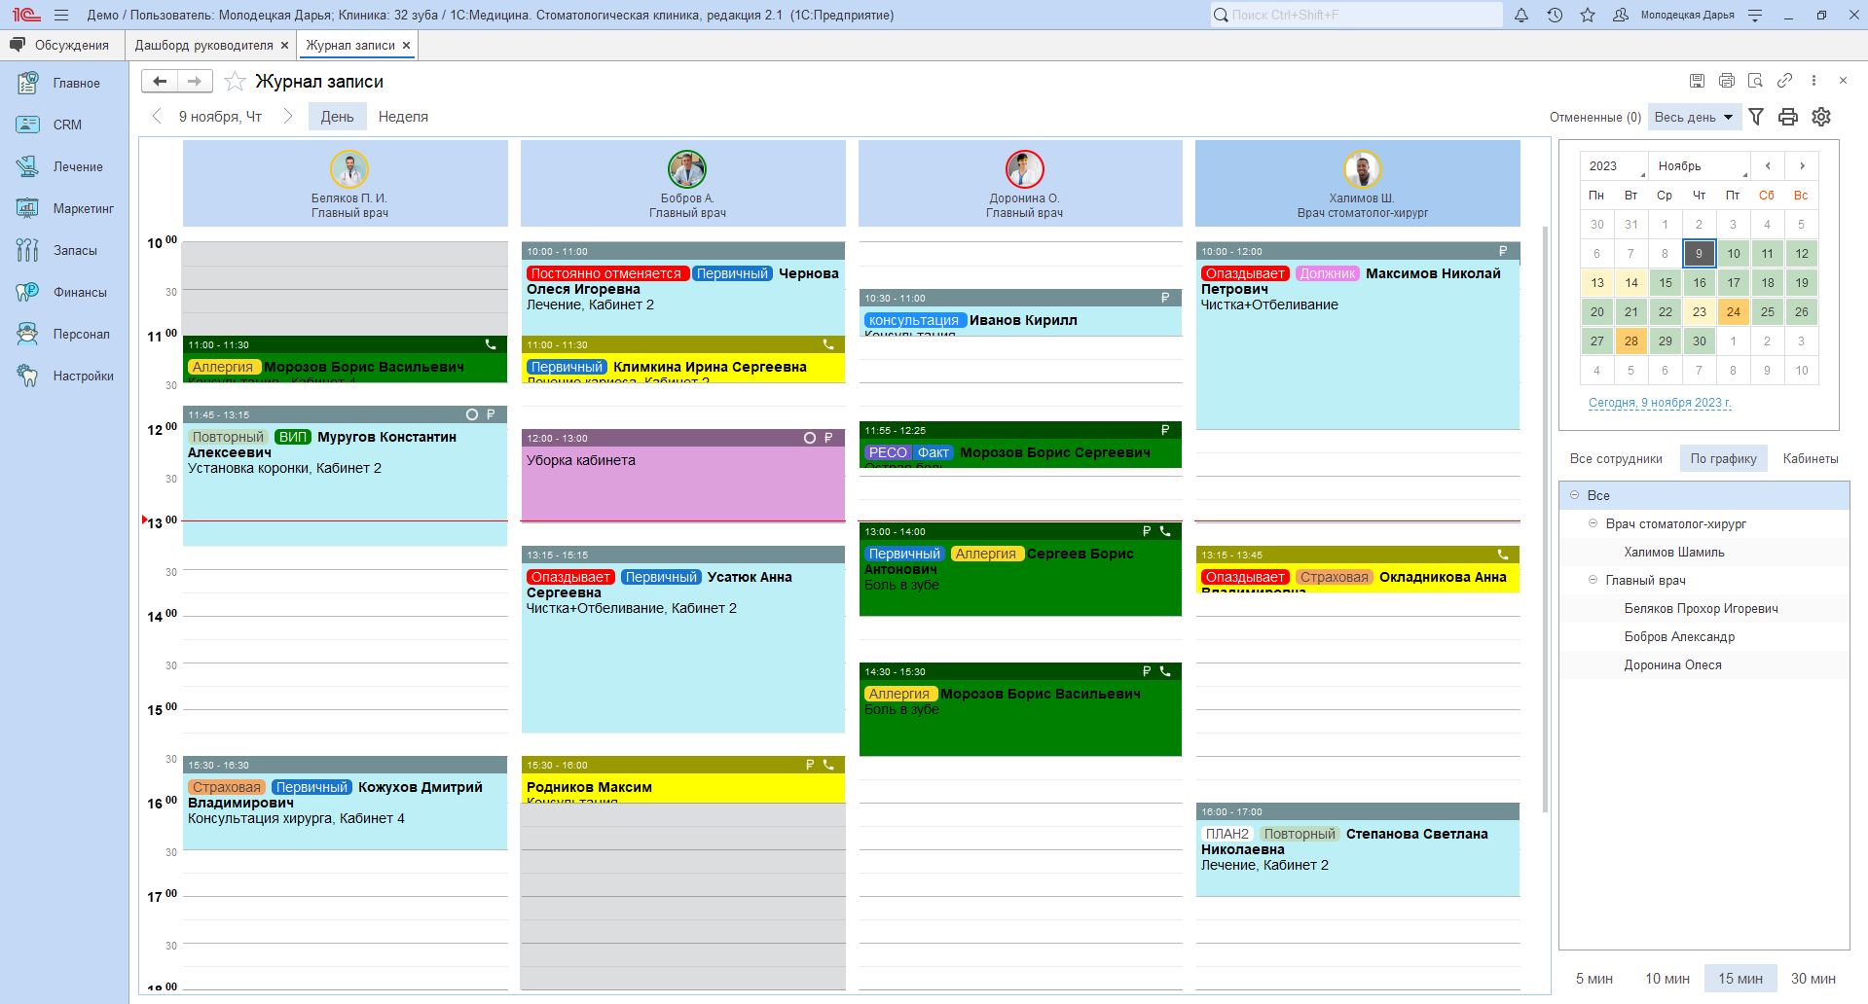Print the schedule with printer icon
1868x1004 pixels.
(x=1788, y=117)
